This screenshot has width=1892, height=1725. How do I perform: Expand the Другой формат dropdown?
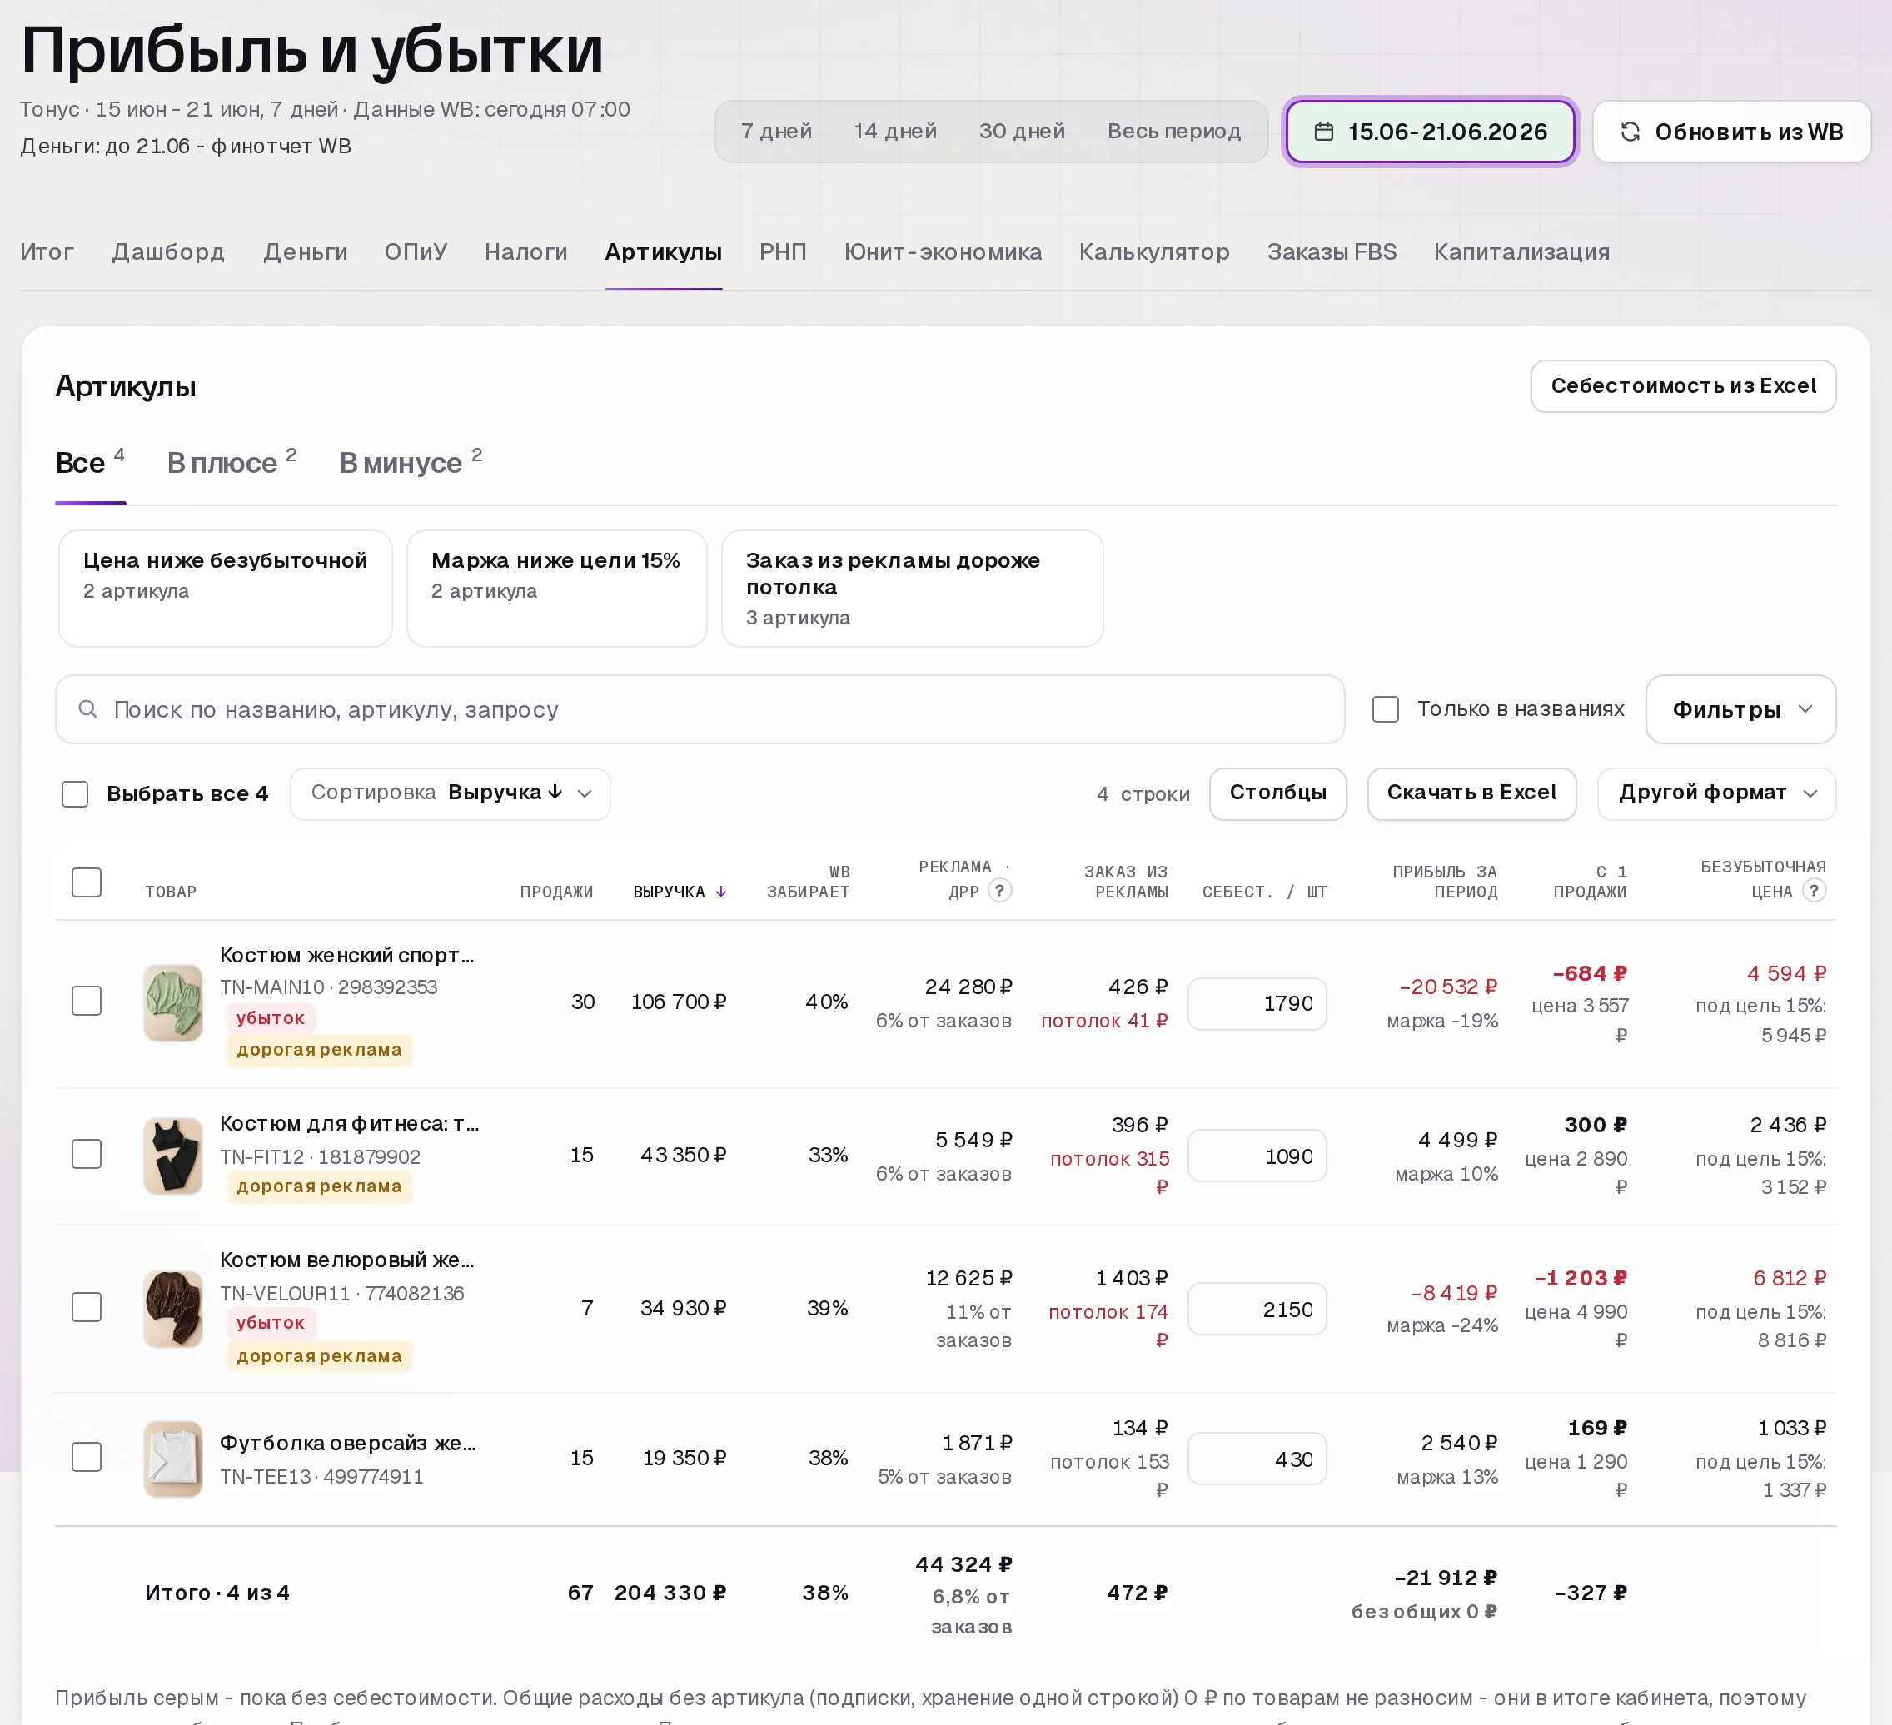click(x=1716, y=793)
